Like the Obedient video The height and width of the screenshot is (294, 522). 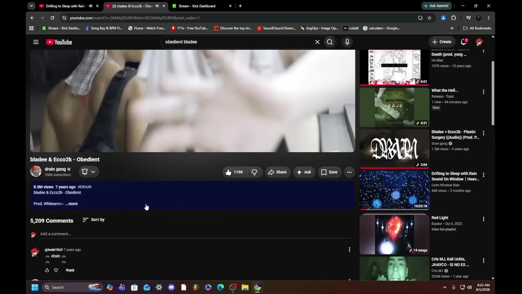pos(234,172)
